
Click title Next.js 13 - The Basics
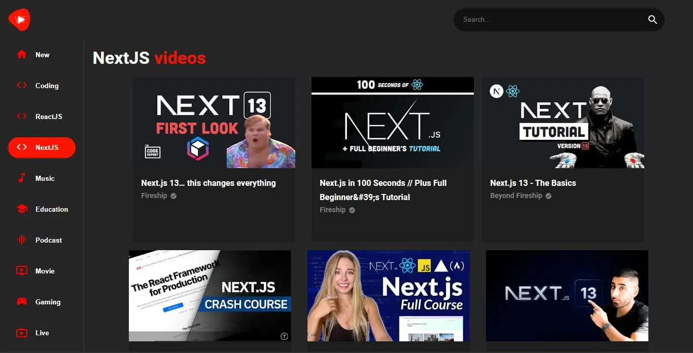(533, 183)
